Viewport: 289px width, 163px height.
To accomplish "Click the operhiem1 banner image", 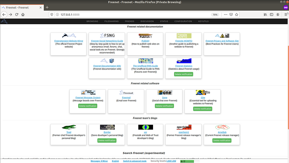I will pyautogui.click(x=184, y=127).
